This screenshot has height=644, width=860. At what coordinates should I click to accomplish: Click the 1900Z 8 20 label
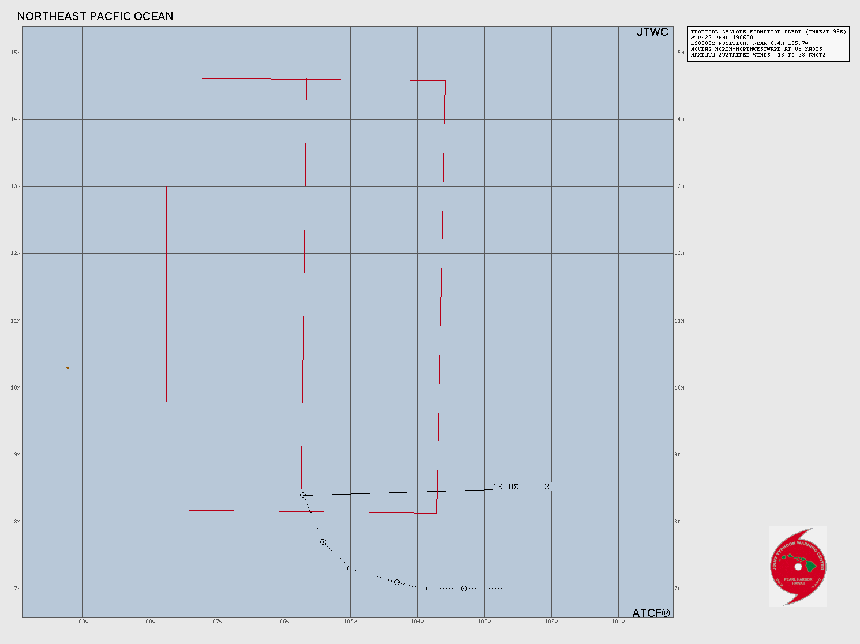tap(524, 486)
